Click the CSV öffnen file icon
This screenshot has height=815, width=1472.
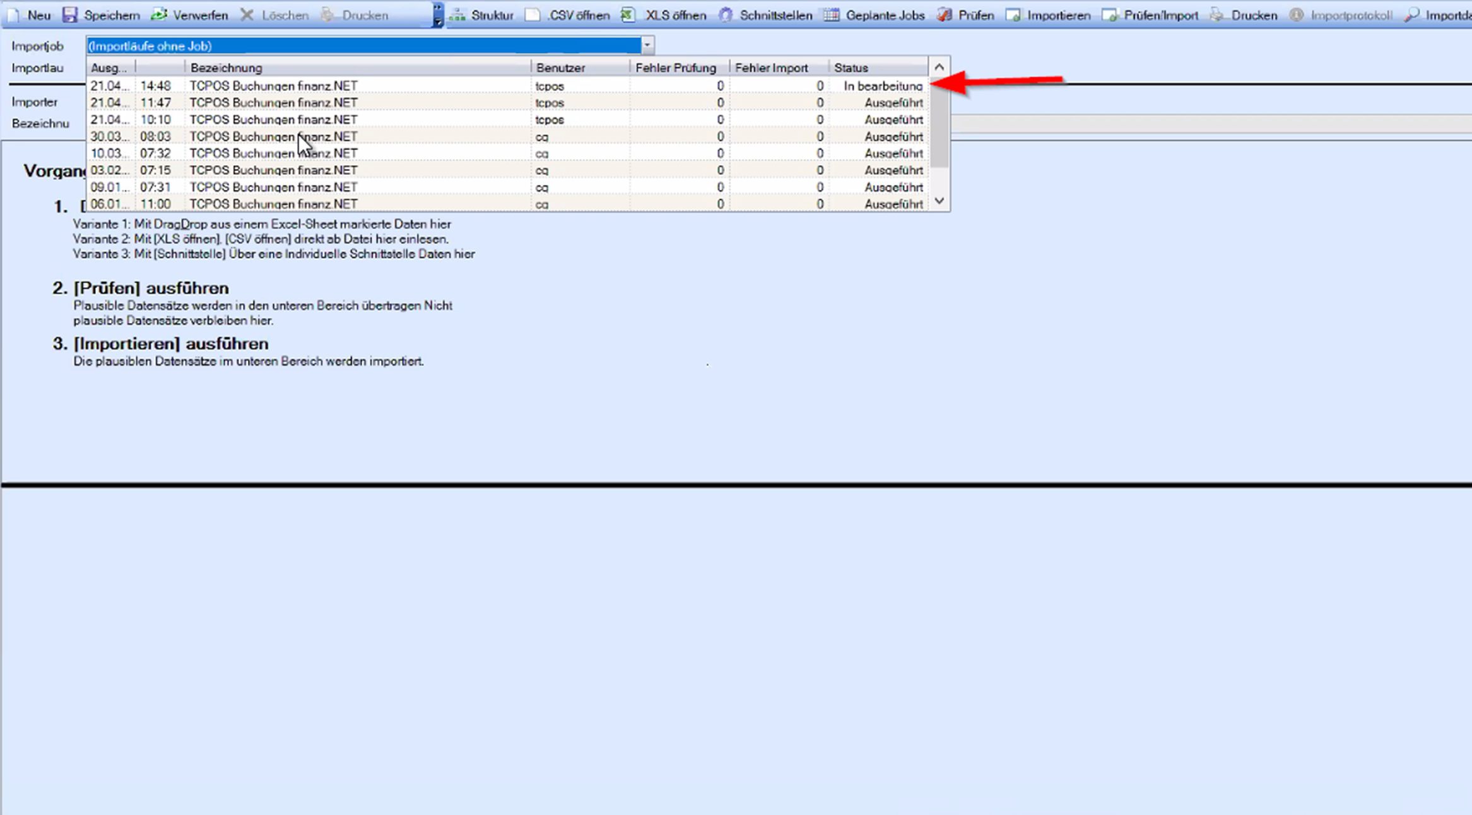click(533, 15)
